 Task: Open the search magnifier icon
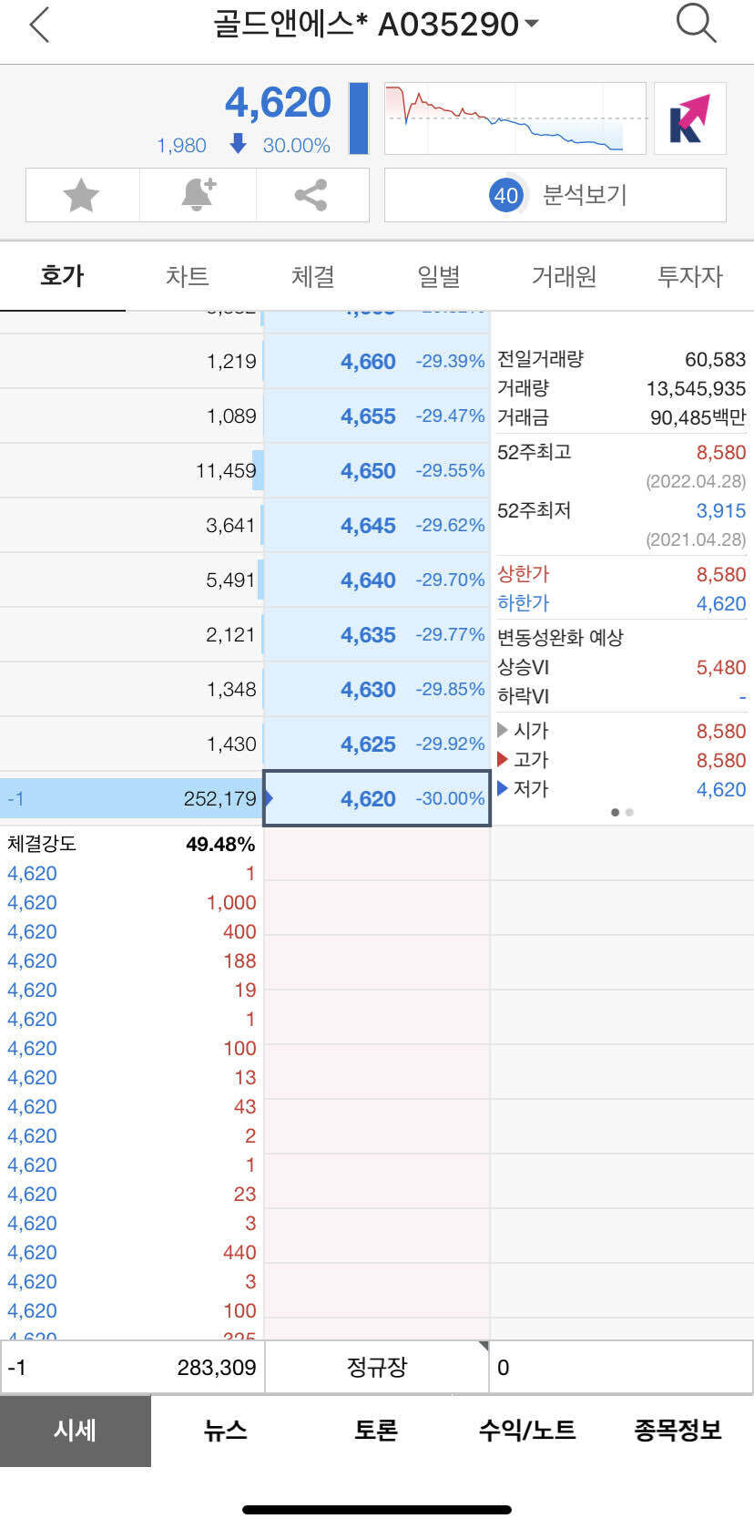697,24
